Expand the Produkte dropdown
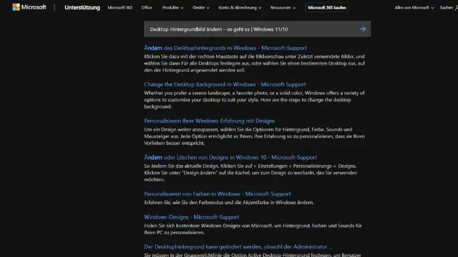458x257 pixels. (x=173, y=7)
